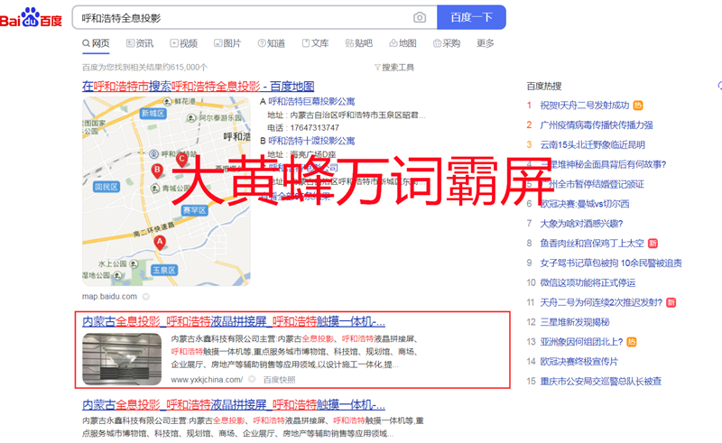Open 百度快照 cached page

coord(280,380)
